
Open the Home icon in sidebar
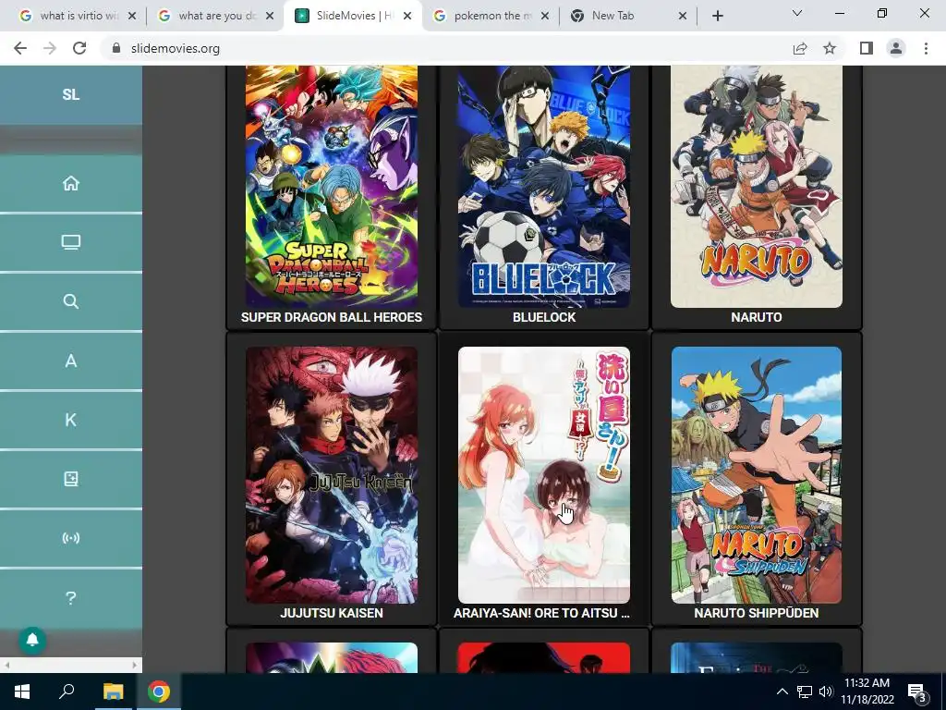click(x=70, y=183)
